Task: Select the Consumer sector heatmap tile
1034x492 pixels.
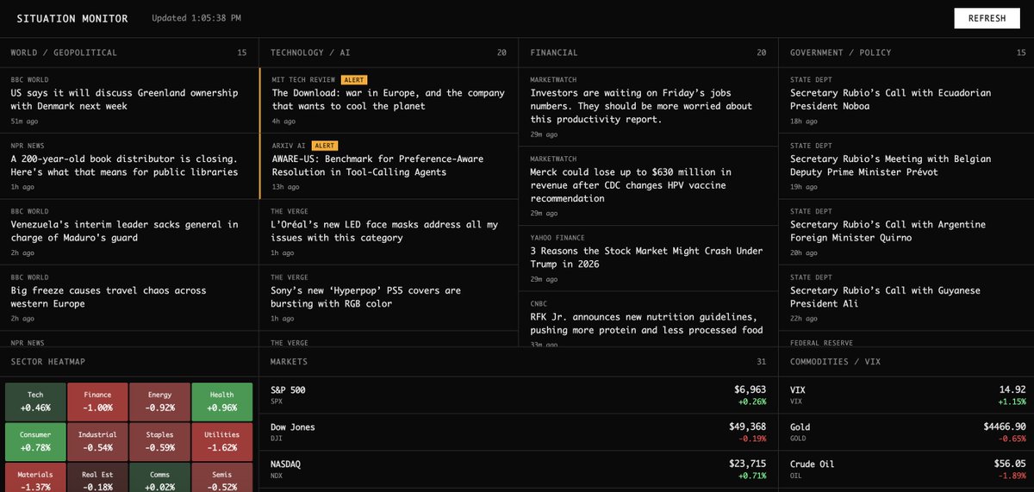Action: tap(35, 441)
